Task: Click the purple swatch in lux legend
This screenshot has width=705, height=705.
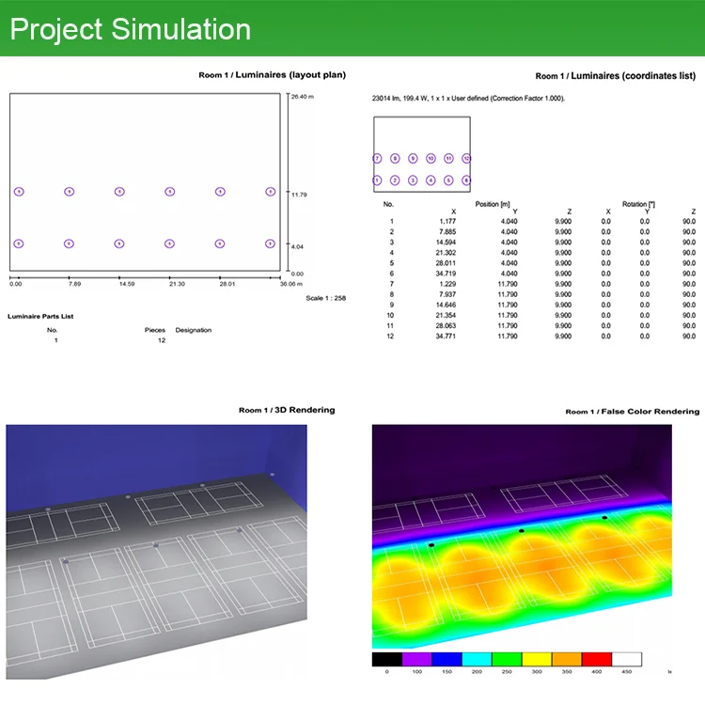Action: click(416, 659)
